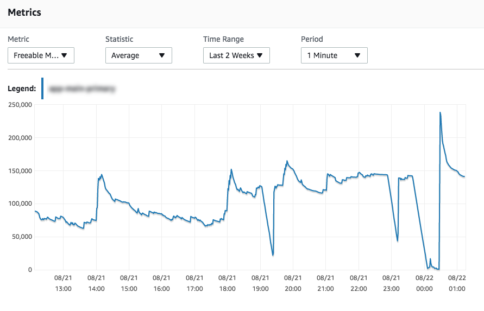Viewport: 484px width, 311px height.
Task: Click the 08/21 13:00 x-axis label
Action: pyautogui.click(x=63, y=283)
